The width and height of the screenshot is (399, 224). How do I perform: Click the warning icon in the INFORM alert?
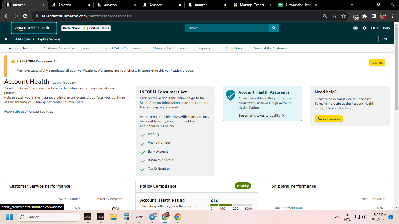click(x=13, y=61)
